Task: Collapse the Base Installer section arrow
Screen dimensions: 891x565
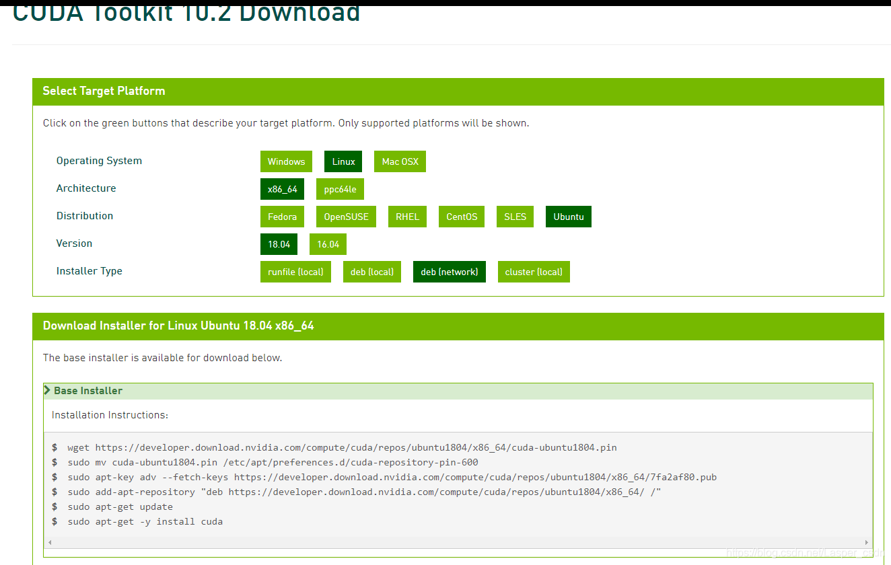Action: pos(48,391)
